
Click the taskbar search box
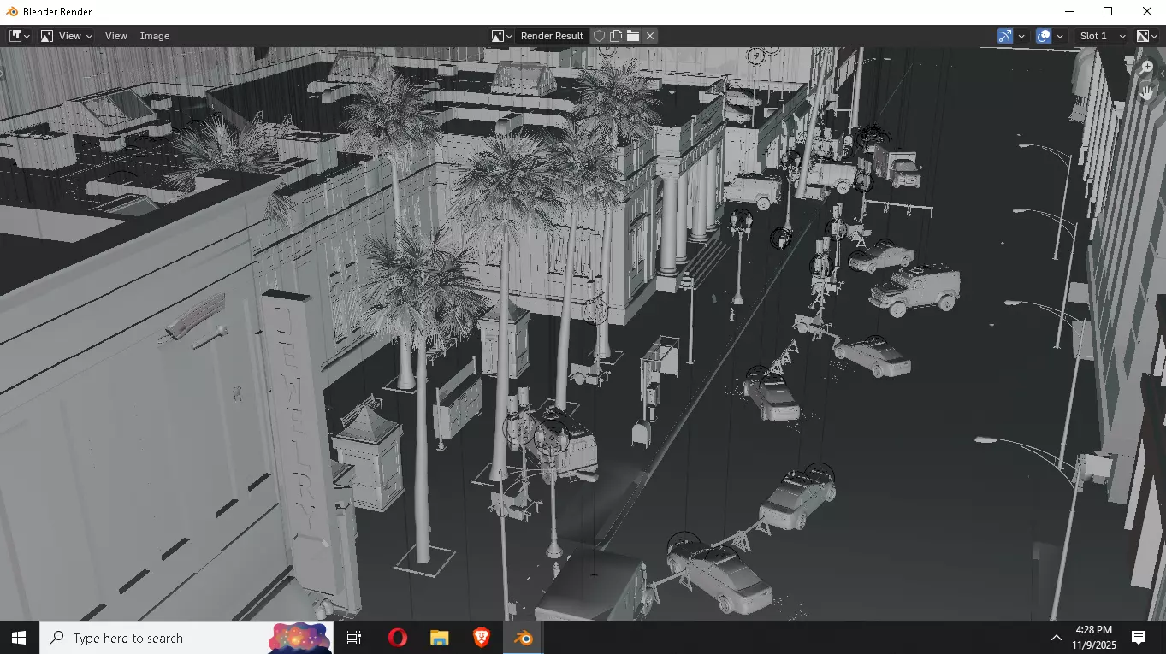pos(186,638)
